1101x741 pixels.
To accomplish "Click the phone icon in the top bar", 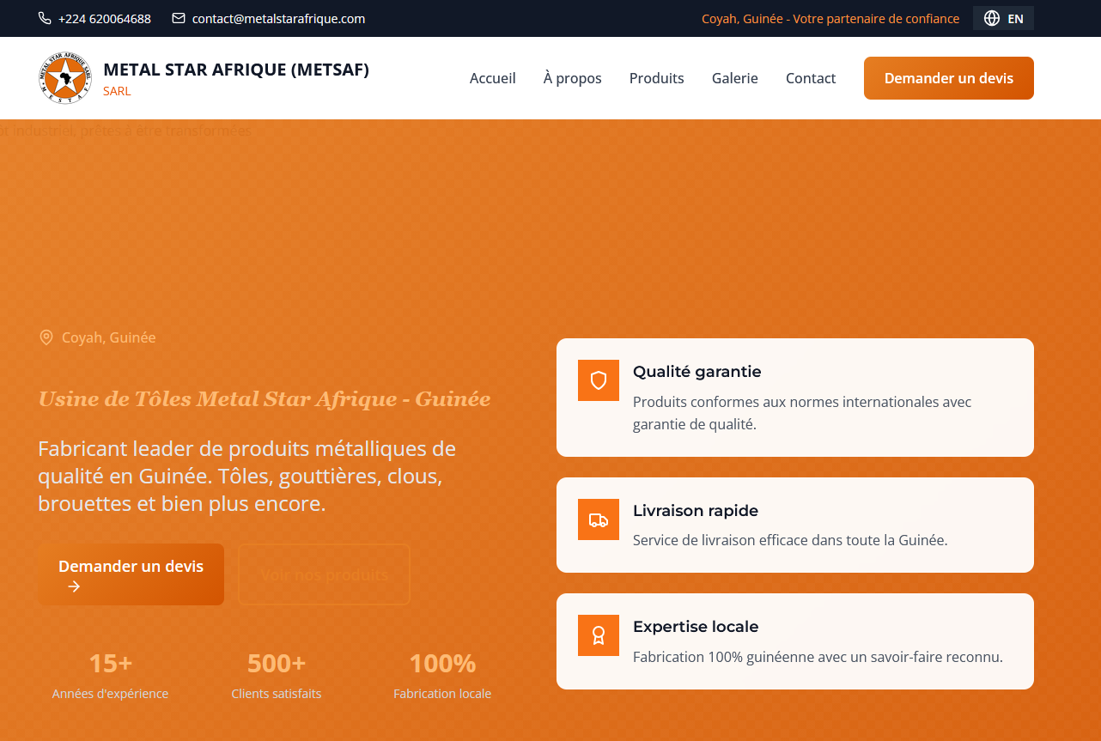I will (x=45, y=18).
